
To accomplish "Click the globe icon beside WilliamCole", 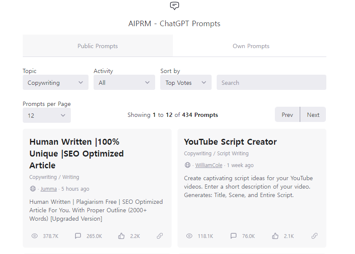I will [x=188, y=165].
